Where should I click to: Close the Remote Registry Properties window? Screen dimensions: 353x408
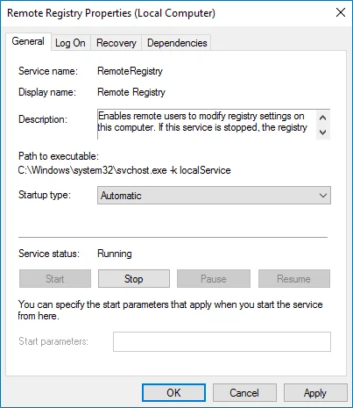tap(341, 12)
